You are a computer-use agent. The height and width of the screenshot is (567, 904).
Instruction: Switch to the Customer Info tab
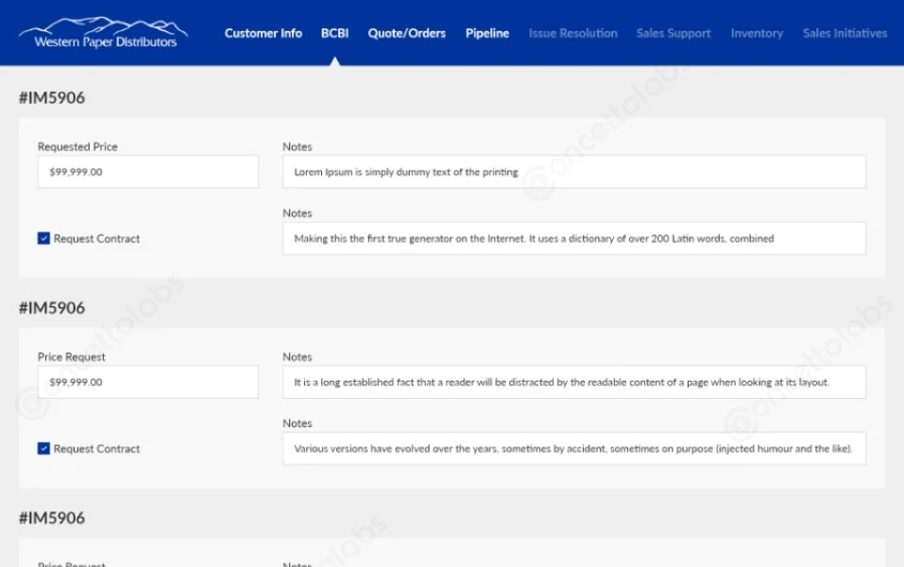(264, 33)
